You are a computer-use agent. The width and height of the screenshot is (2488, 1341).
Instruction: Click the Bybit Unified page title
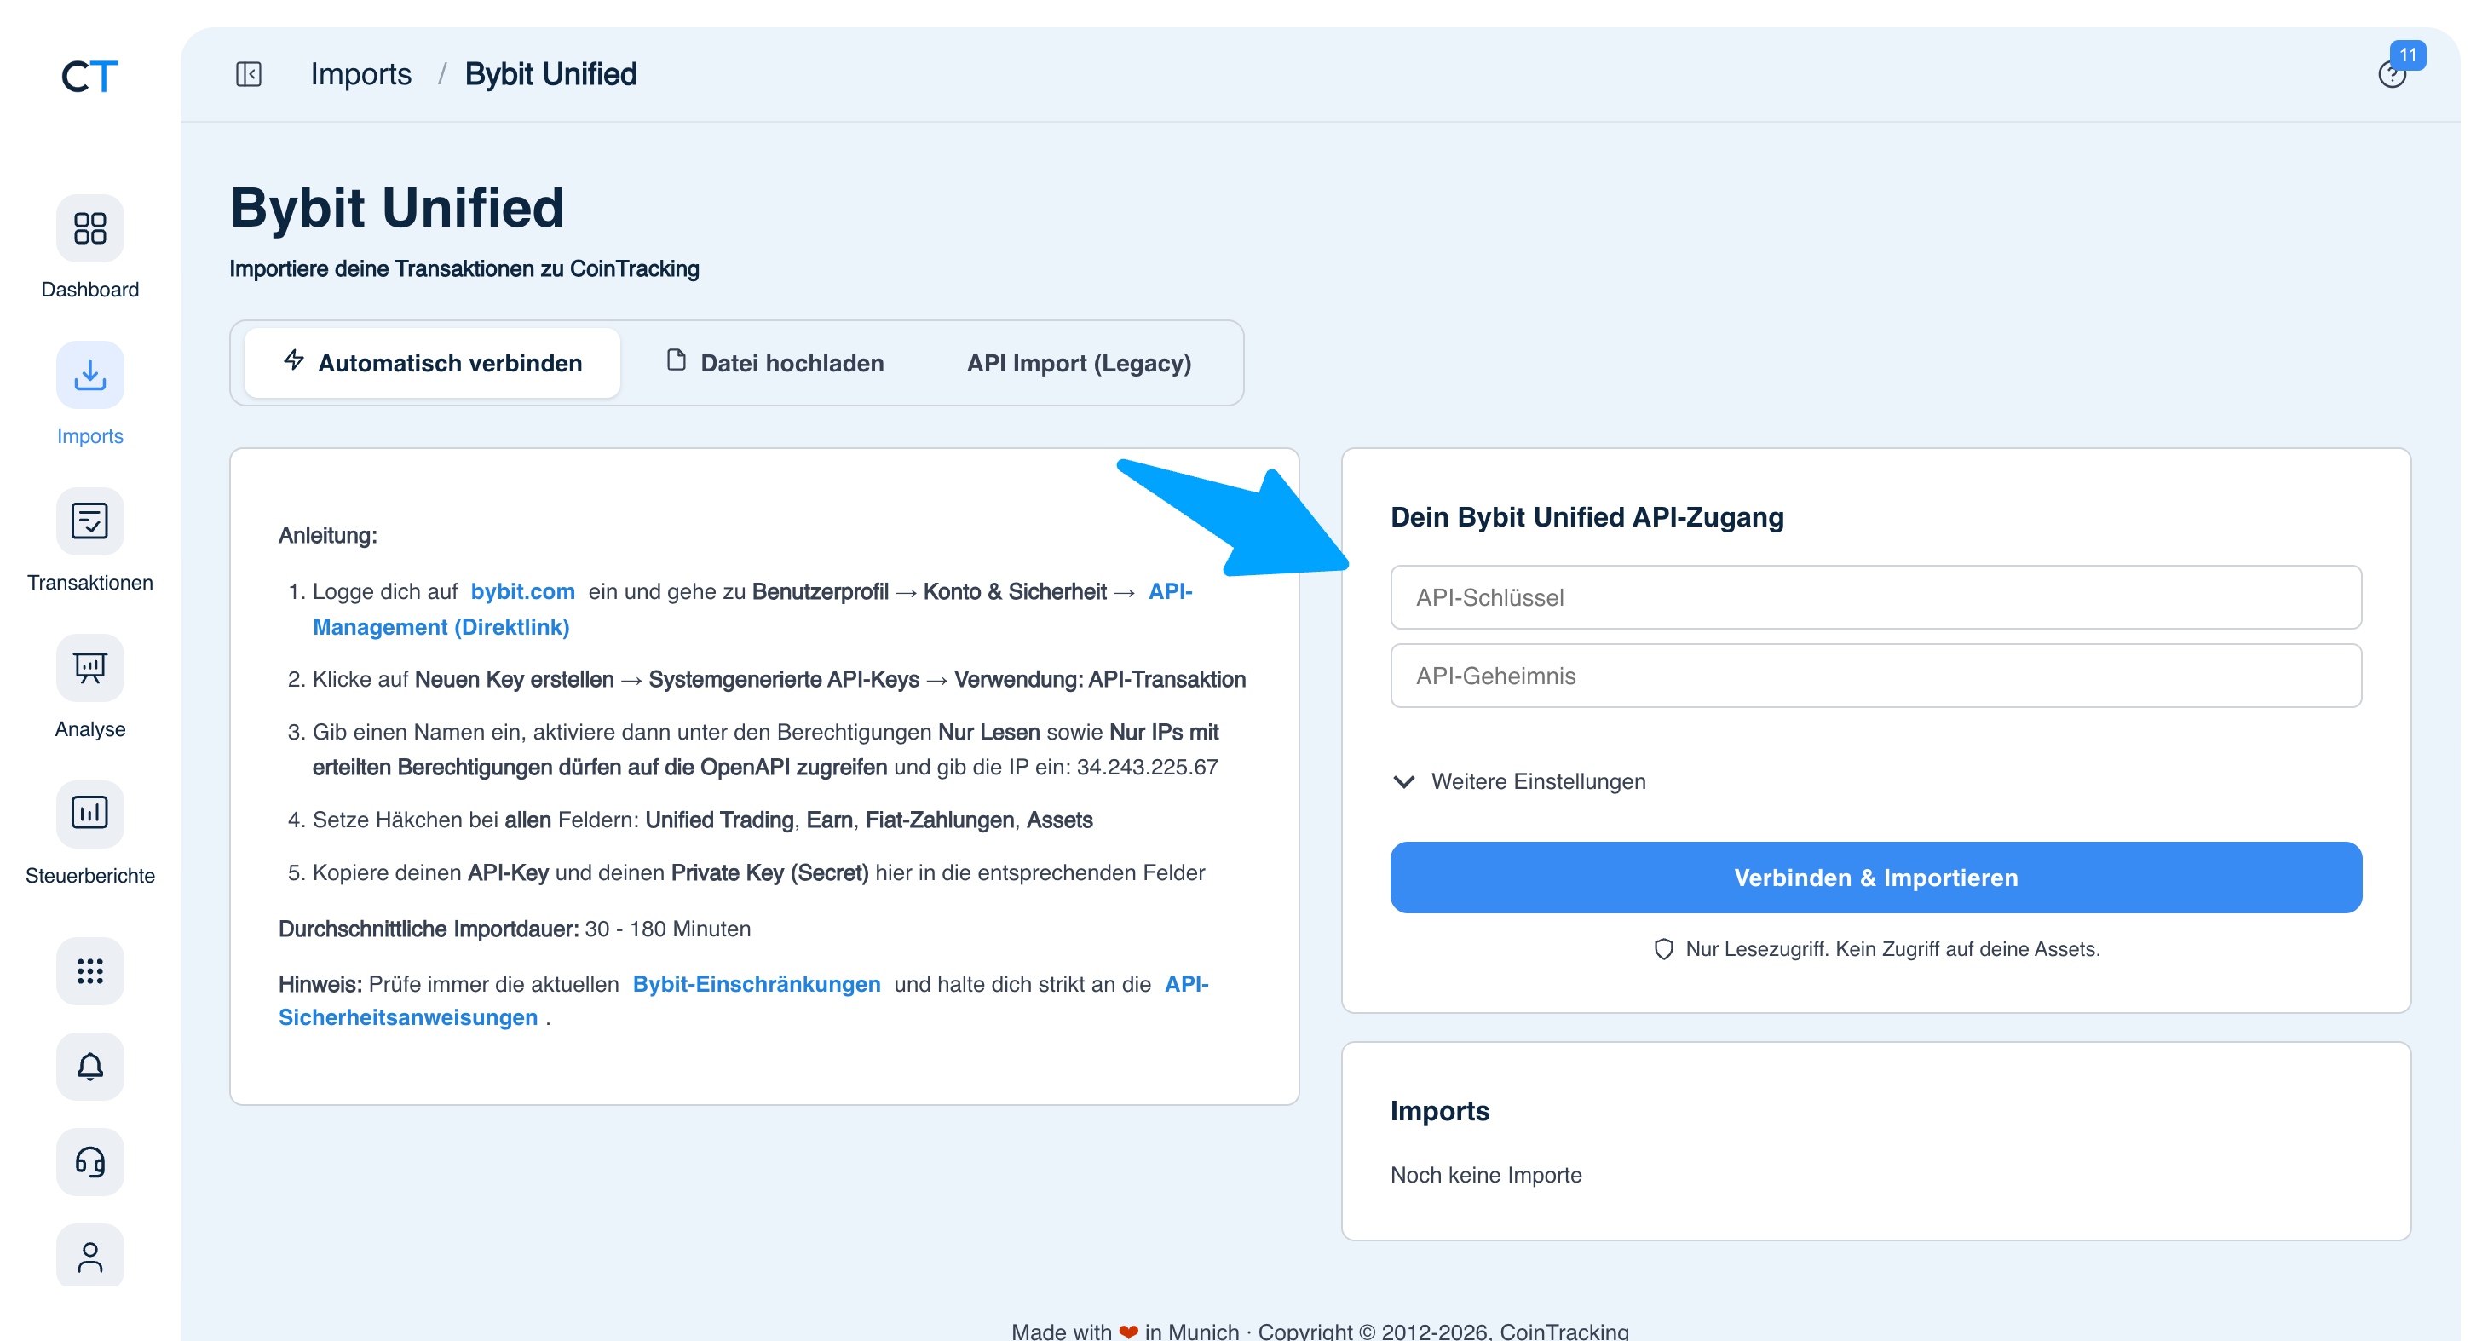[x=397, y=208]
